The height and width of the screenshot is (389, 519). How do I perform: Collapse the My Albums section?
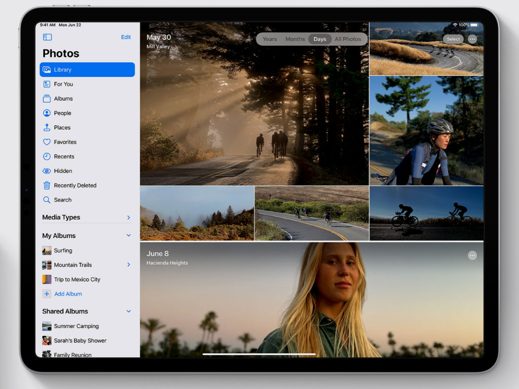coord(128,236)
